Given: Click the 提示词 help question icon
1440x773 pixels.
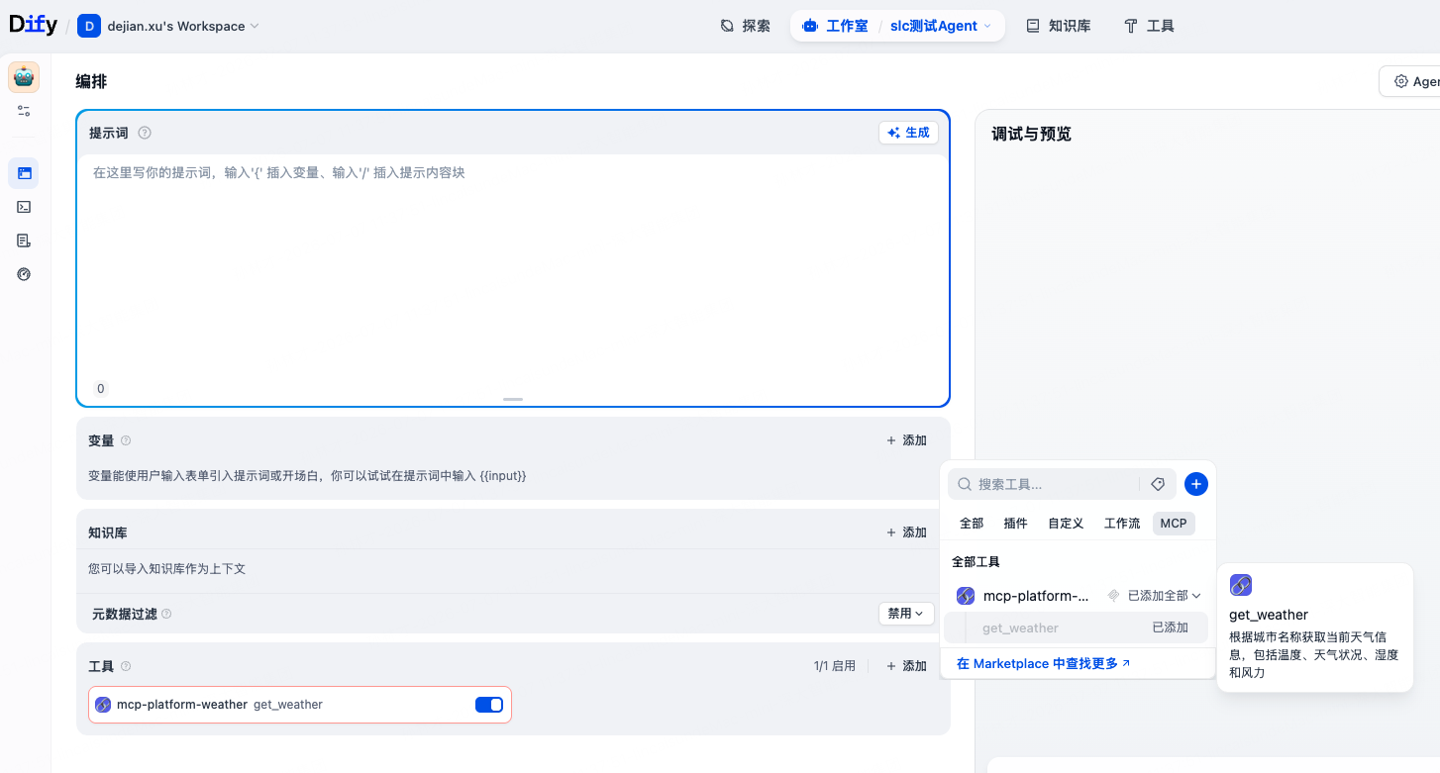Looking at the screenshot, I should 145,133.
